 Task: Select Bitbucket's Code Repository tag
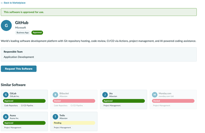click(61, 106)
